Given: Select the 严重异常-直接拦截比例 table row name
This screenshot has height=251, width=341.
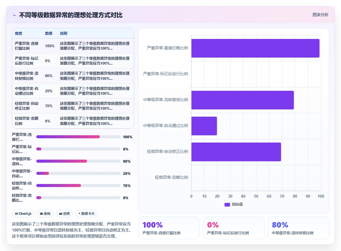Looking at the screenshot, I should (26, 46).
